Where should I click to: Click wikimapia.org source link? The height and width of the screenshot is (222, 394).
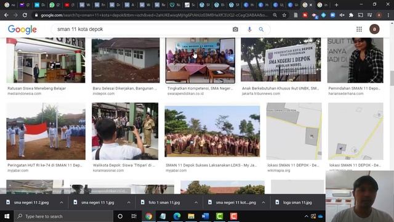(x=279, y=170)
